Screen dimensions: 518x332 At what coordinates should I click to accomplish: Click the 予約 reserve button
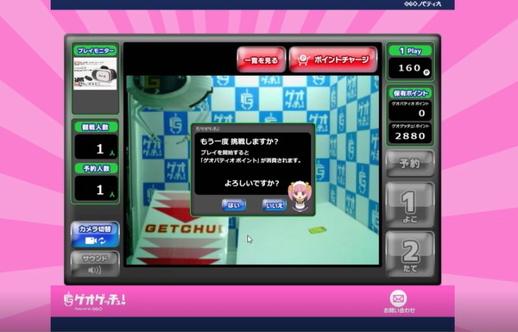409,163
